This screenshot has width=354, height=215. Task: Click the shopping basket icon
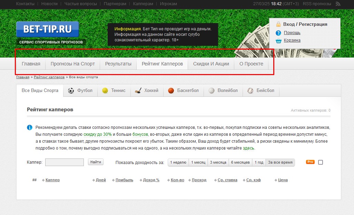point(278,41)
